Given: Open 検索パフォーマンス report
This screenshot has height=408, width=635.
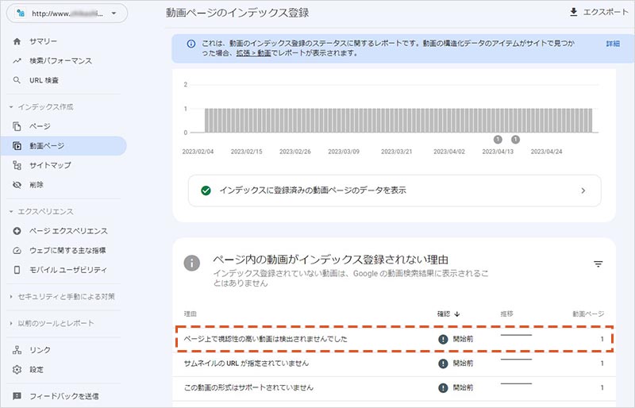Looking at the screenshot, I should [60, 60].
